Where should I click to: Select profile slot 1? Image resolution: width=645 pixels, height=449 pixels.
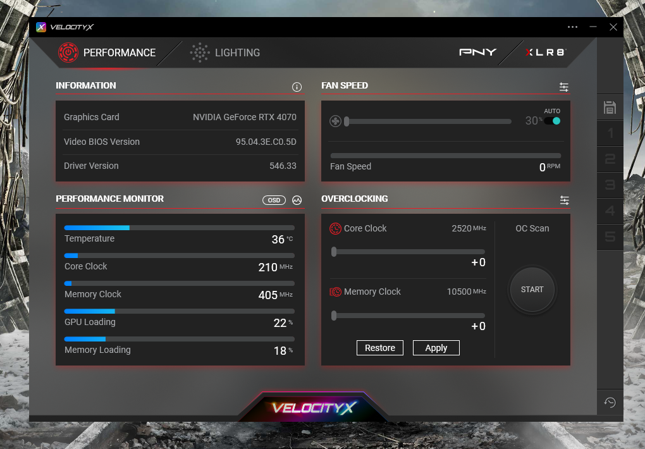click(610, 133)
